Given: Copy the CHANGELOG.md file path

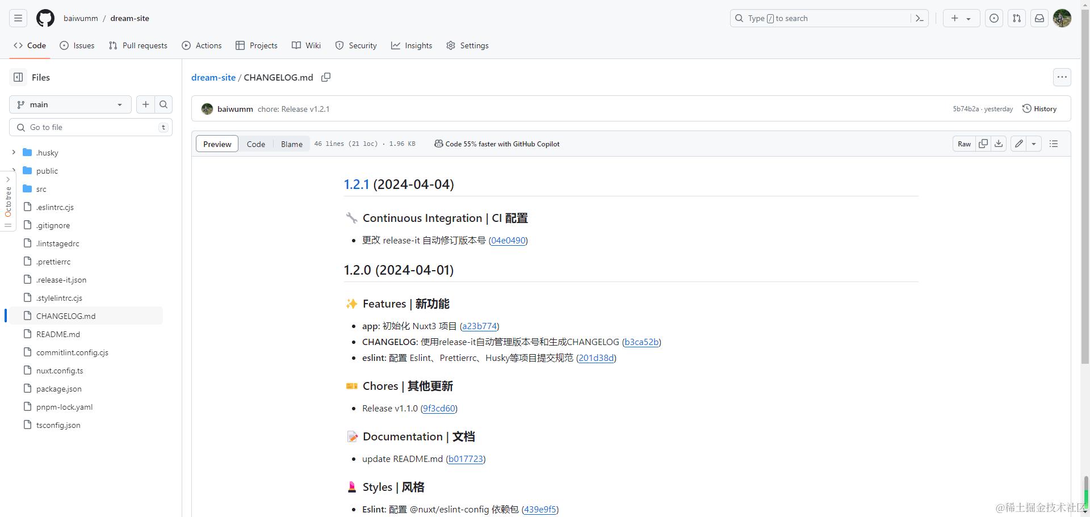Looking at the screenshot, I should [x=326, y=77].
